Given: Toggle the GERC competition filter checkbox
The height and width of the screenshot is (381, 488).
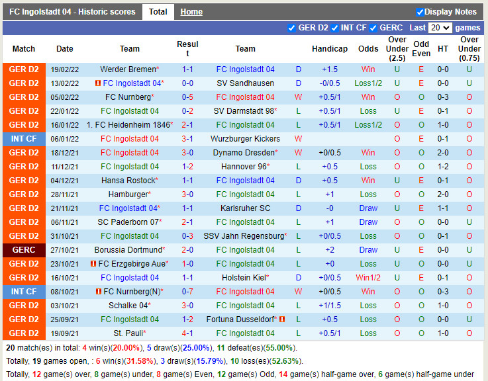Looking at the screenshot, I should pos(373,28).
